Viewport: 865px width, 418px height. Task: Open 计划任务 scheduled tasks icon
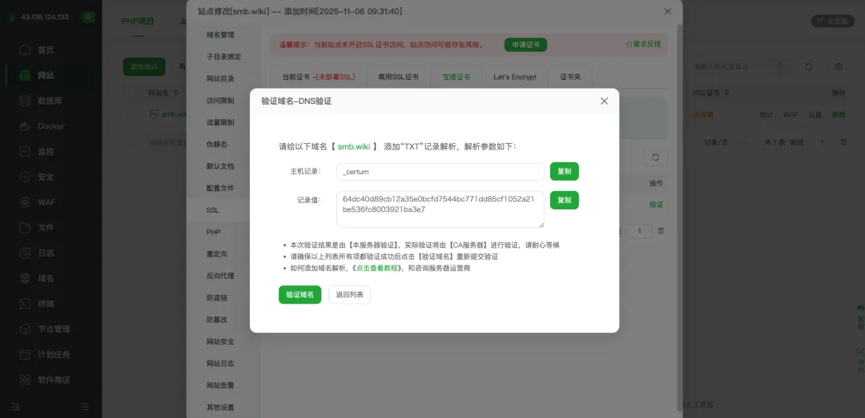click(x=24, y=354)
